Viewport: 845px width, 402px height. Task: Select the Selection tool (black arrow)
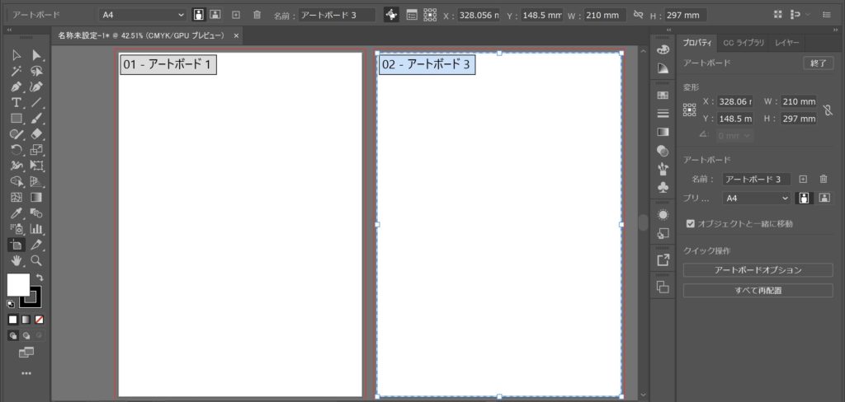click(x=17, y=55)
